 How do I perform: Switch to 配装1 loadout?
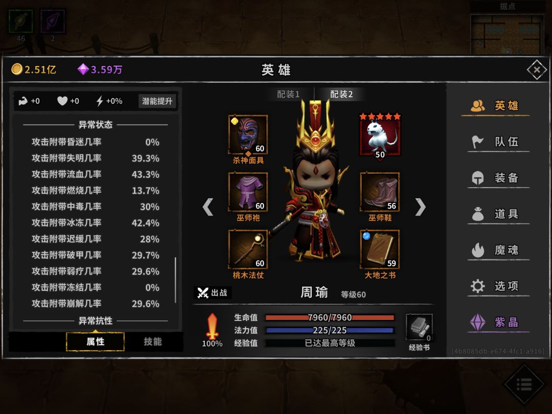(x=288, y=95)
